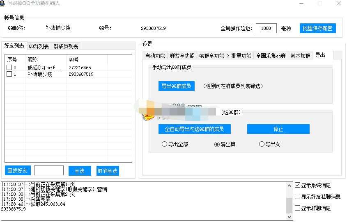
Task: Enable 显示系统消息 checkbox
Action: pos(297,185)
